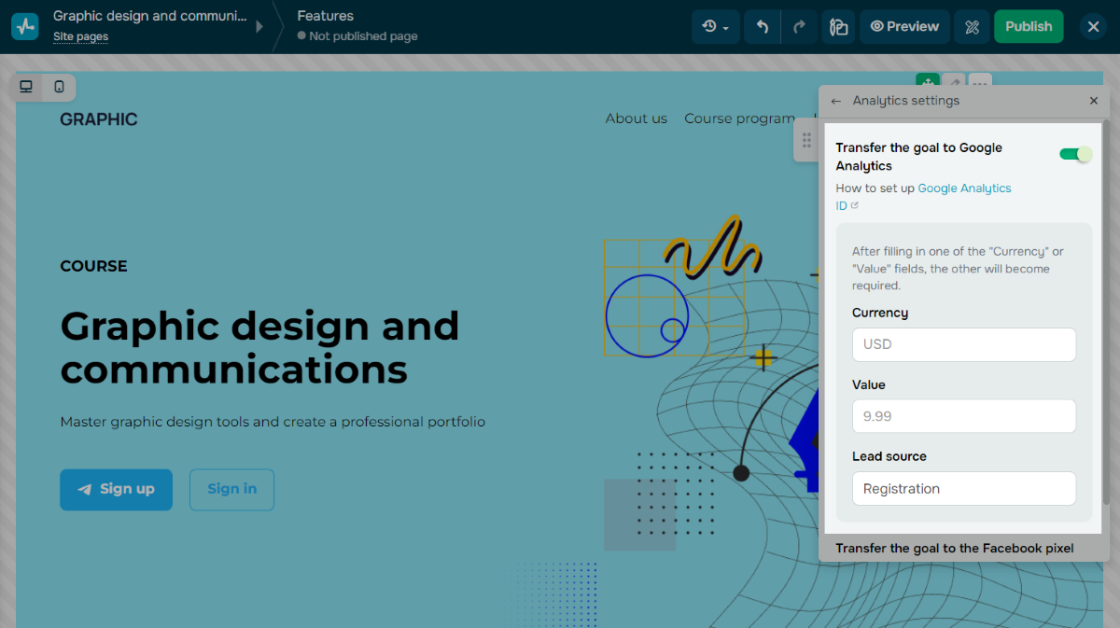Click the redo arrow icon
Image resolution: width=1120 pixels, height=628 pixels.
(x=799, y=27)
